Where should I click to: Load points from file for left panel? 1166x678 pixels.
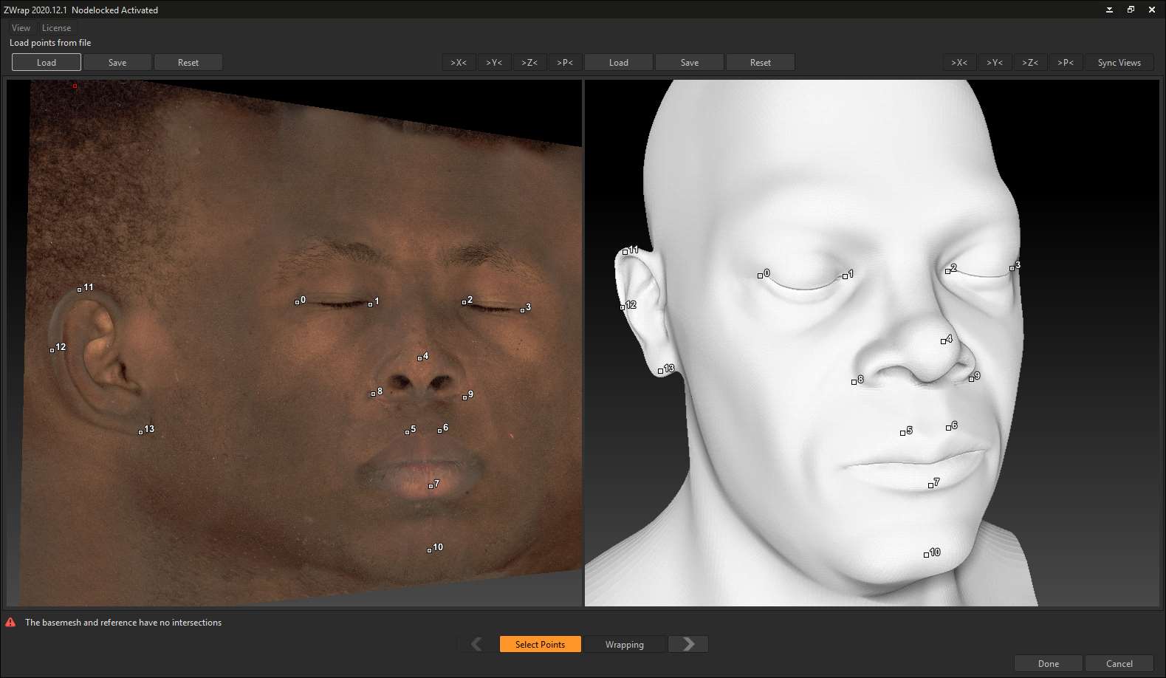[46, 63]
